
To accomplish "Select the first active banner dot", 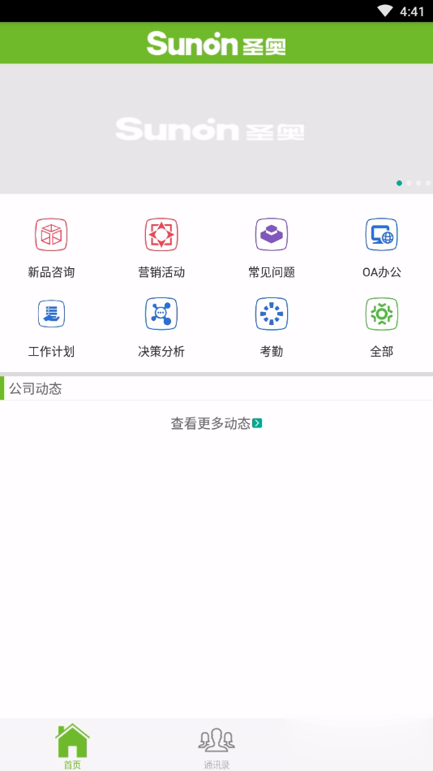I will pyautogui.click(x=399, y=183).
